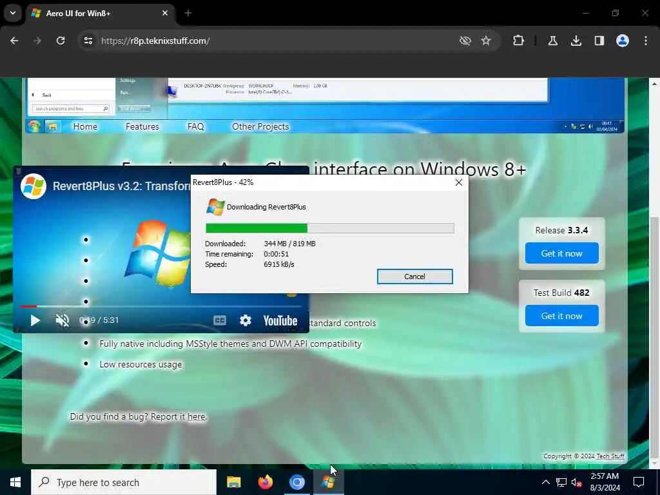Viewport: 660px width, 495px height.
Task: Open browser profile avatar
Action: coord(623,41)
